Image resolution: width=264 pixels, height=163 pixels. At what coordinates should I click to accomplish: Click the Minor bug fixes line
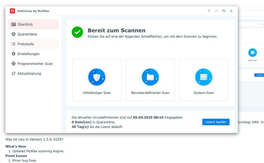click(24, 160)
